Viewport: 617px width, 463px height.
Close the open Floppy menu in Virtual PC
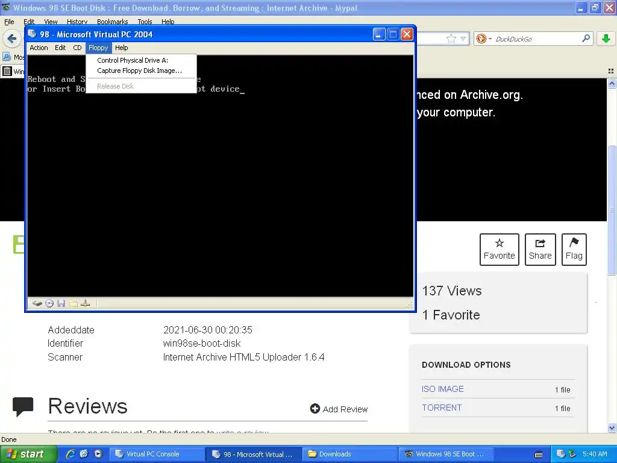pyautogui.click(x=98, y=48)
